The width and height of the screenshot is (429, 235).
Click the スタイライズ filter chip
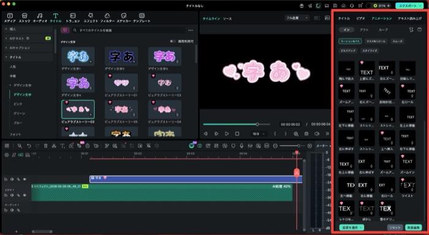click(x=370, y=51)
